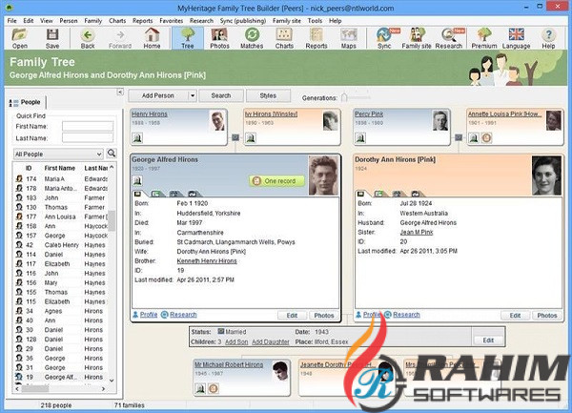Collapse the People side panel arrow
Screen dimensions: 572x413
[120, 92]
